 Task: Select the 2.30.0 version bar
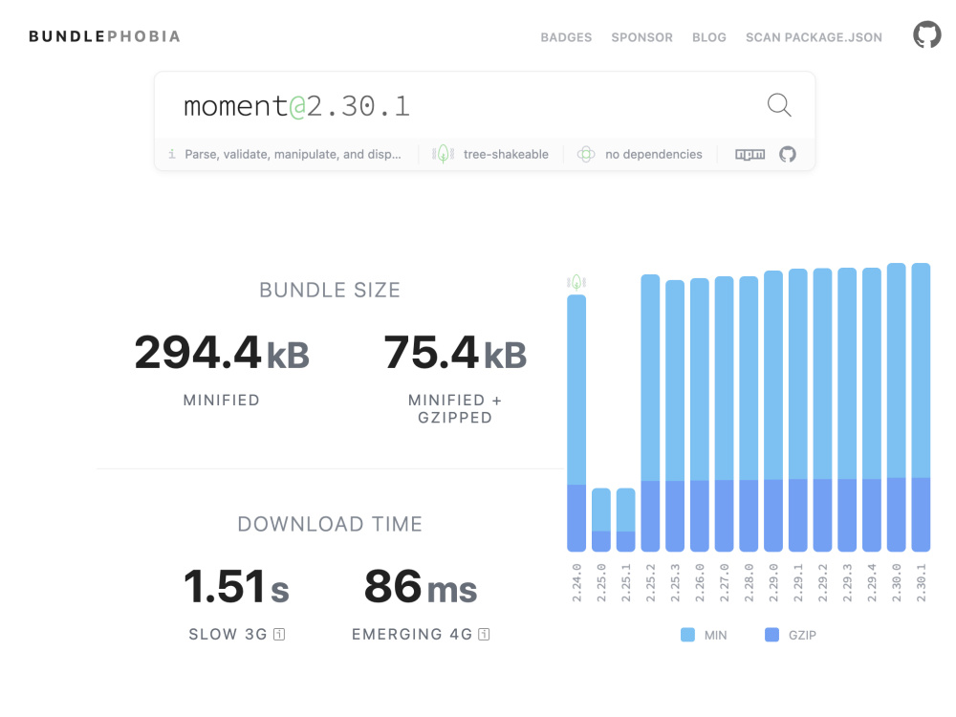[897, 407]
